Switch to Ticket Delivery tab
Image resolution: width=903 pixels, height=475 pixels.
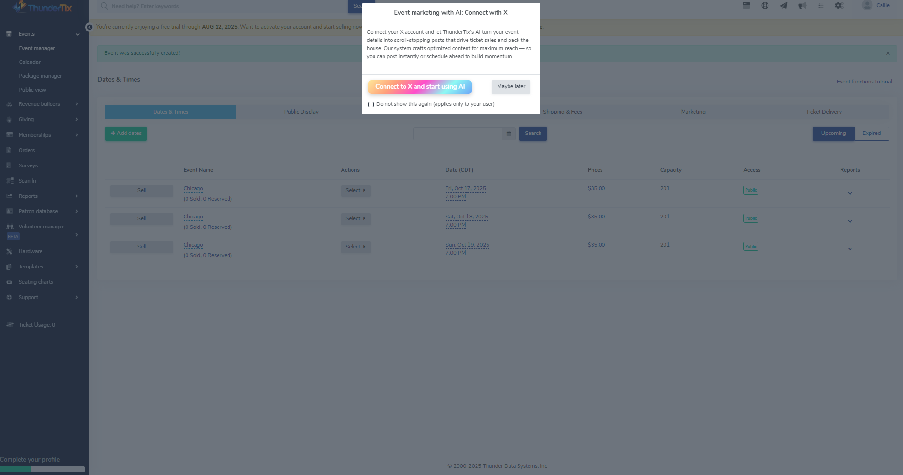click(824, 112)
